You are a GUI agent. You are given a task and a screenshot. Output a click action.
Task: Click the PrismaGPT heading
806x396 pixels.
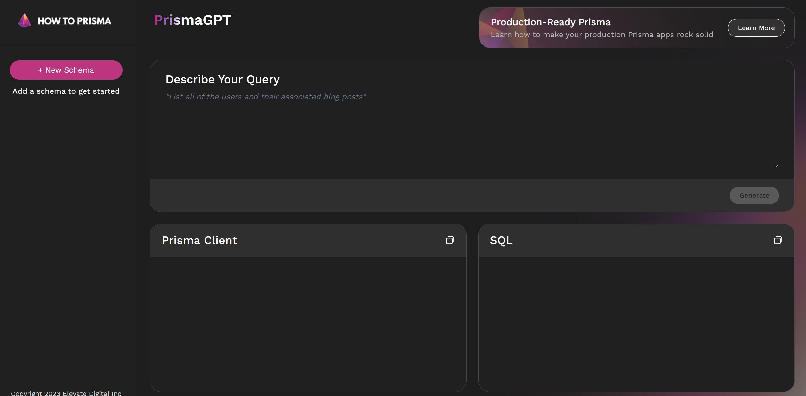click(x=192, y=20)
